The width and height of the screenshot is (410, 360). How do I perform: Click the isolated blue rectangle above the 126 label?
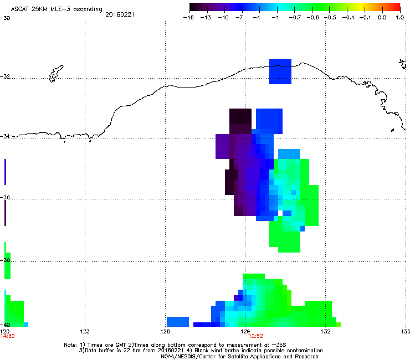coord(178,322)
